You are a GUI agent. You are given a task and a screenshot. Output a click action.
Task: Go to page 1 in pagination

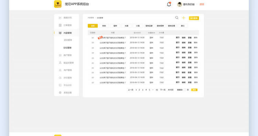tap(136, 90)
